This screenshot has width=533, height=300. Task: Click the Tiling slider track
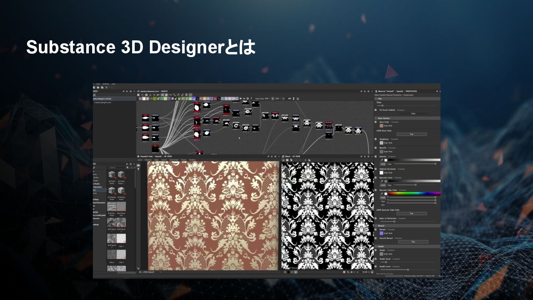(406, 106)
